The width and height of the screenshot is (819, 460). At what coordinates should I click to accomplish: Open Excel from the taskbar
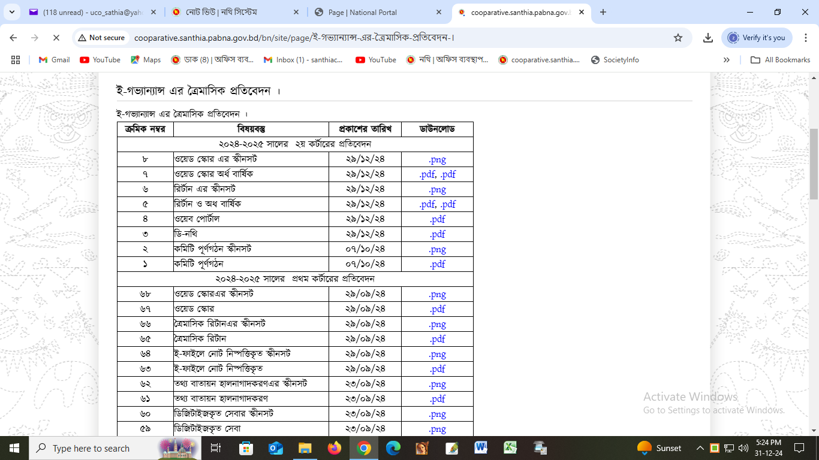click(510, 448)
